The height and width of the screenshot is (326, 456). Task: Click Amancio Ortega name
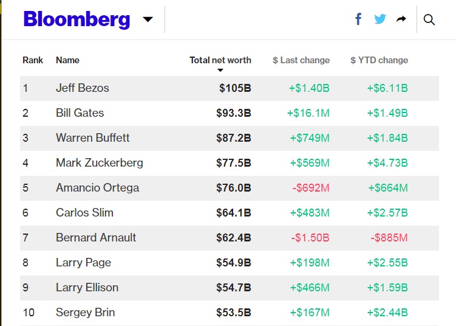[x=97, y=188]
